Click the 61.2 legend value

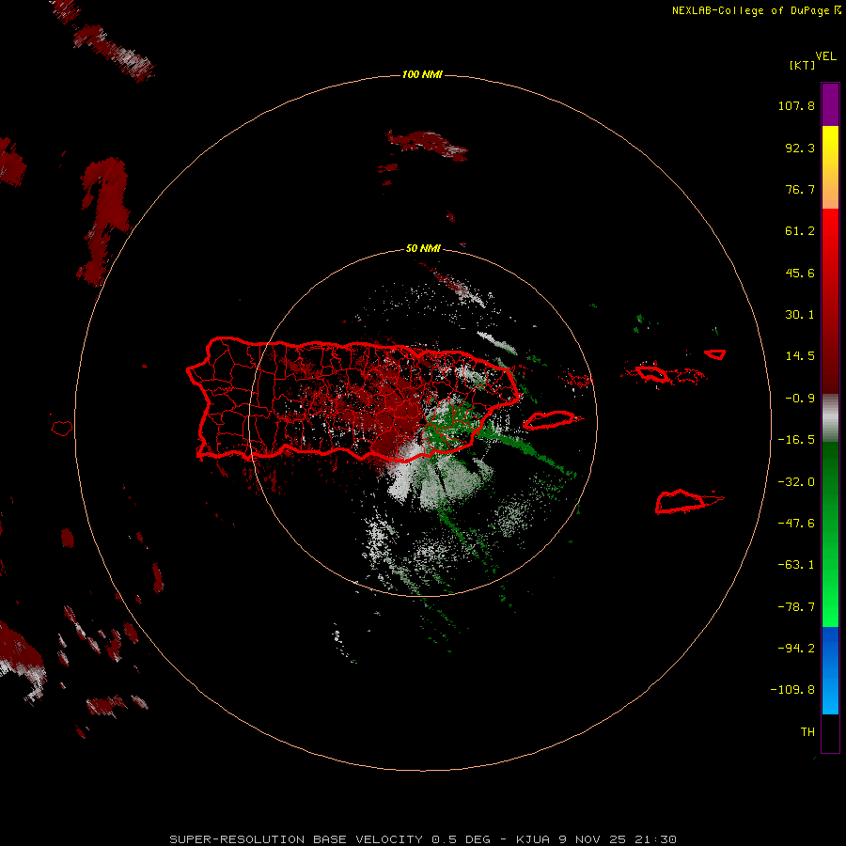[x=800, y=231]
